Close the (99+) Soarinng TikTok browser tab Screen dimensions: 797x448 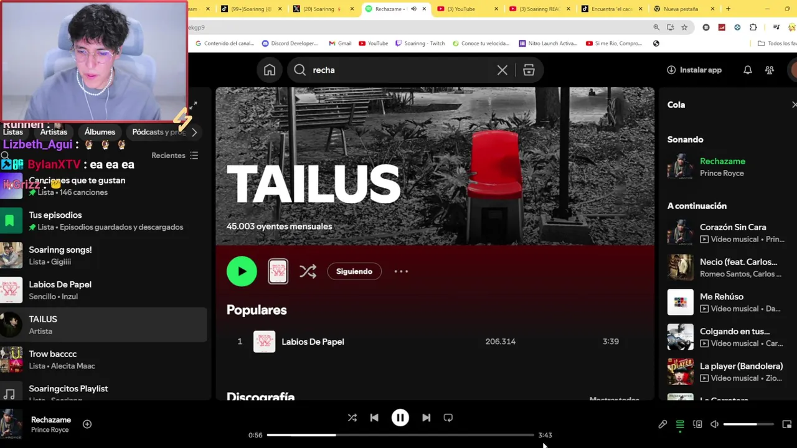[x=280, y=9]
